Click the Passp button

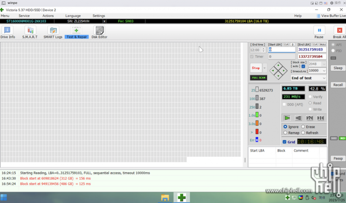pos(338,158)
